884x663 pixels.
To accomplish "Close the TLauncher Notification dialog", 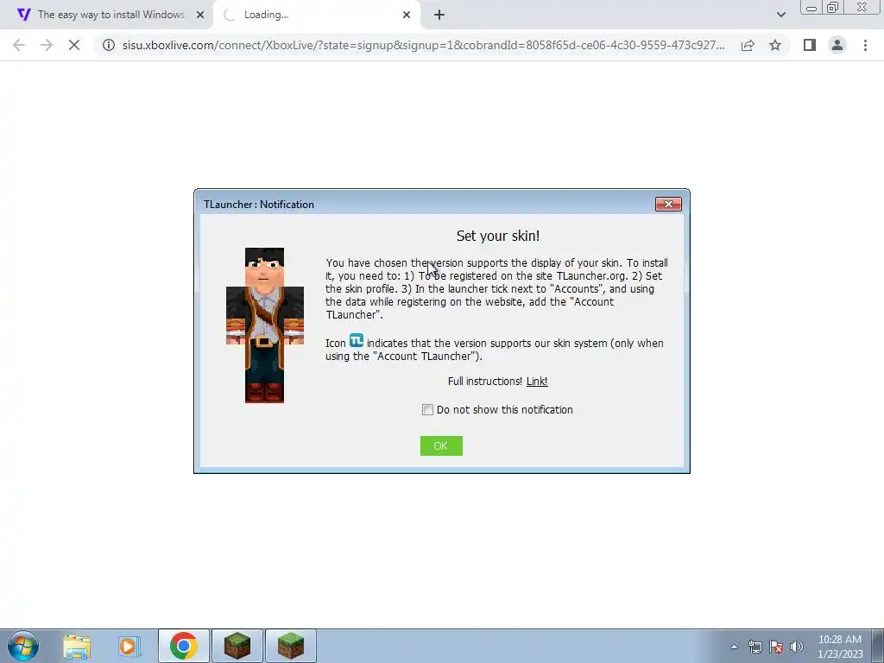I will pyautogui.click(x=668, y=204).
